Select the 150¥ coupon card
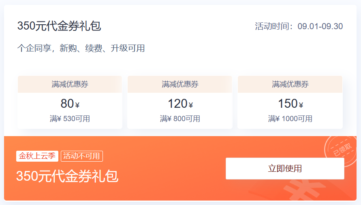 click(x=290, y=102)
